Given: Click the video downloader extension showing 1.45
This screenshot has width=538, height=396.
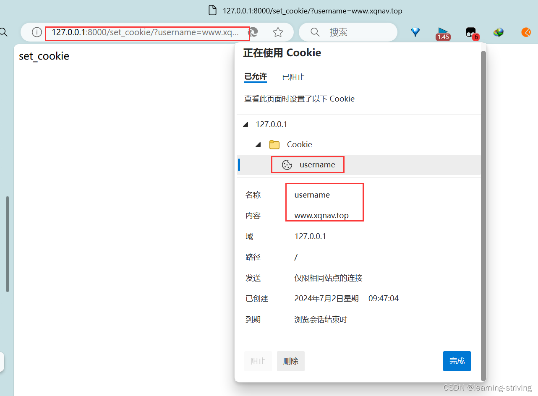Looking at the screenshot, I should pos(443,32).
